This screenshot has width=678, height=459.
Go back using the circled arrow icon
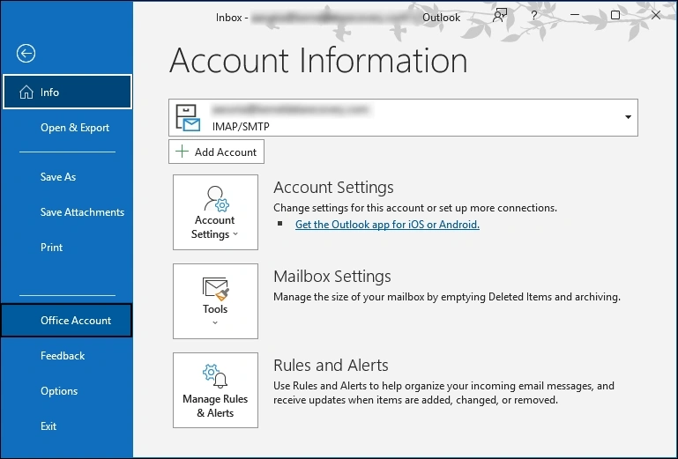click(26, 54)
